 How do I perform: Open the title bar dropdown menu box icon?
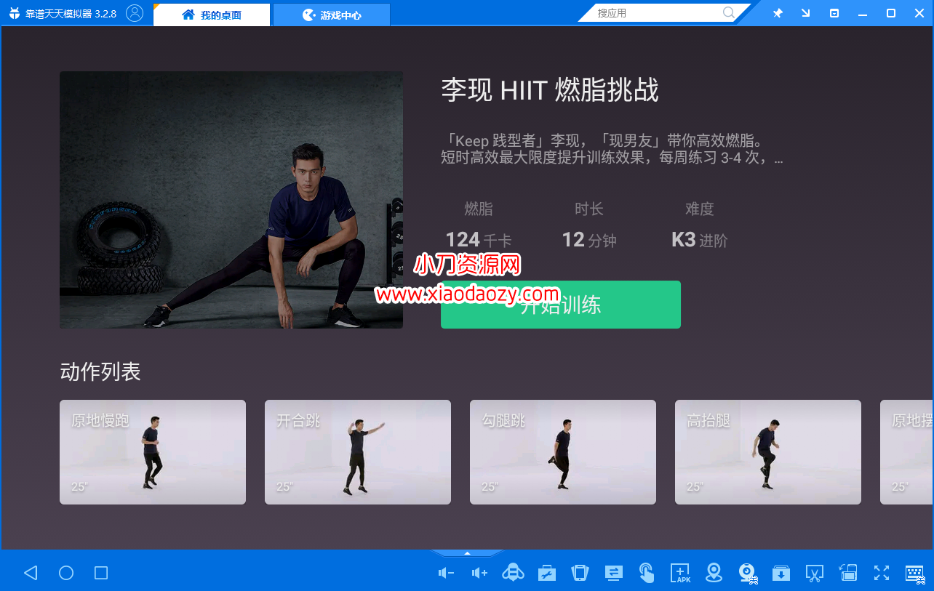834,13
